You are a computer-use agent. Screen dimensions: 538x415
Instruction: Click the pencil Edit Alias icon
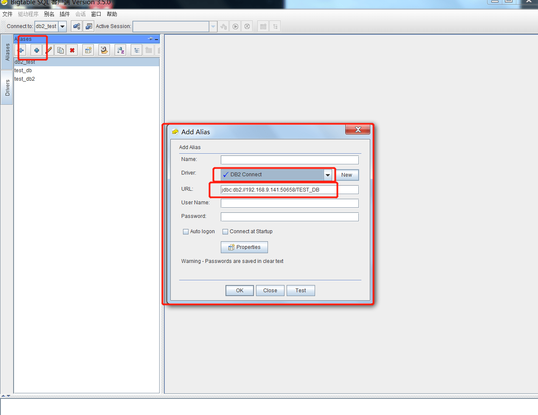coord(49,50)
